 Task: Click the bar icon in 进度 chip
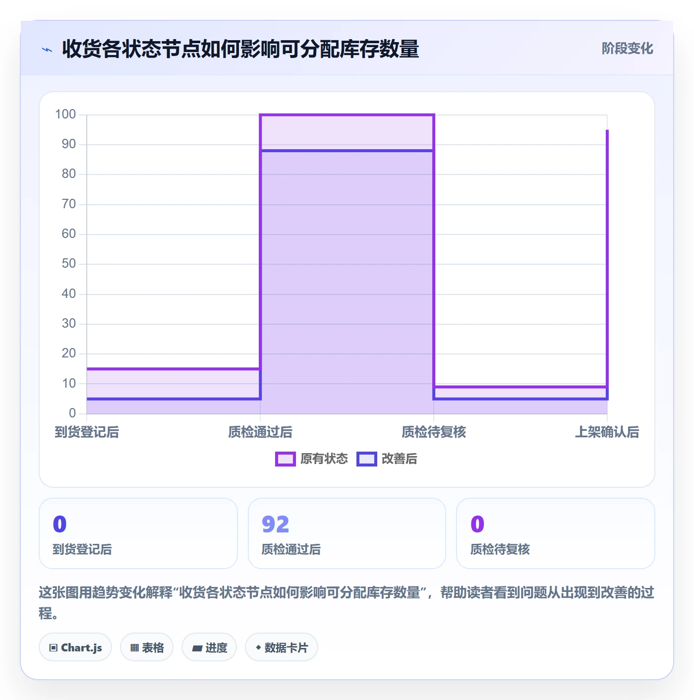coord(197,648)
